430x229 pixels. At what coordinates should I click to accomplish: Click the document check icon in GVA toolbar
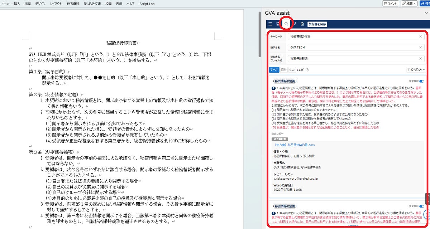pyautogui.click(x=302, y=24)
